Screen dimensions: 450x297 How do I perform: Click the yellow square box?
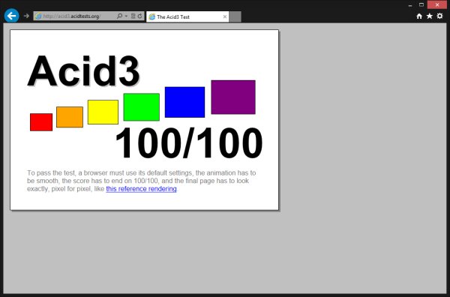click(103, 112)
